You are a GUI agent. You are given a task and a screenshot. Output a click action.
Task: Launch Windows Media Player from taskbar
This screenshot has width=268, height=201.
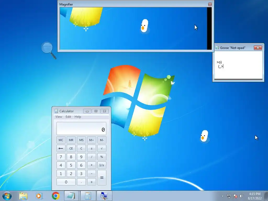click(39, 196)
